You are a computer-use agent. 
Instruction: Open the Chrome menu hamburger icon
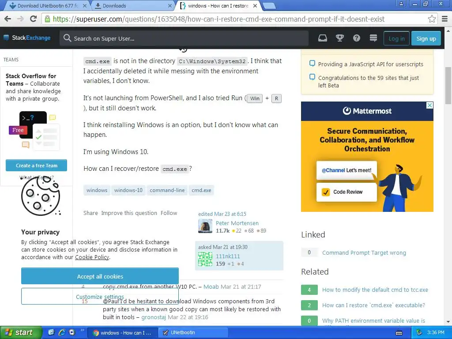click(x=445, y=19)
